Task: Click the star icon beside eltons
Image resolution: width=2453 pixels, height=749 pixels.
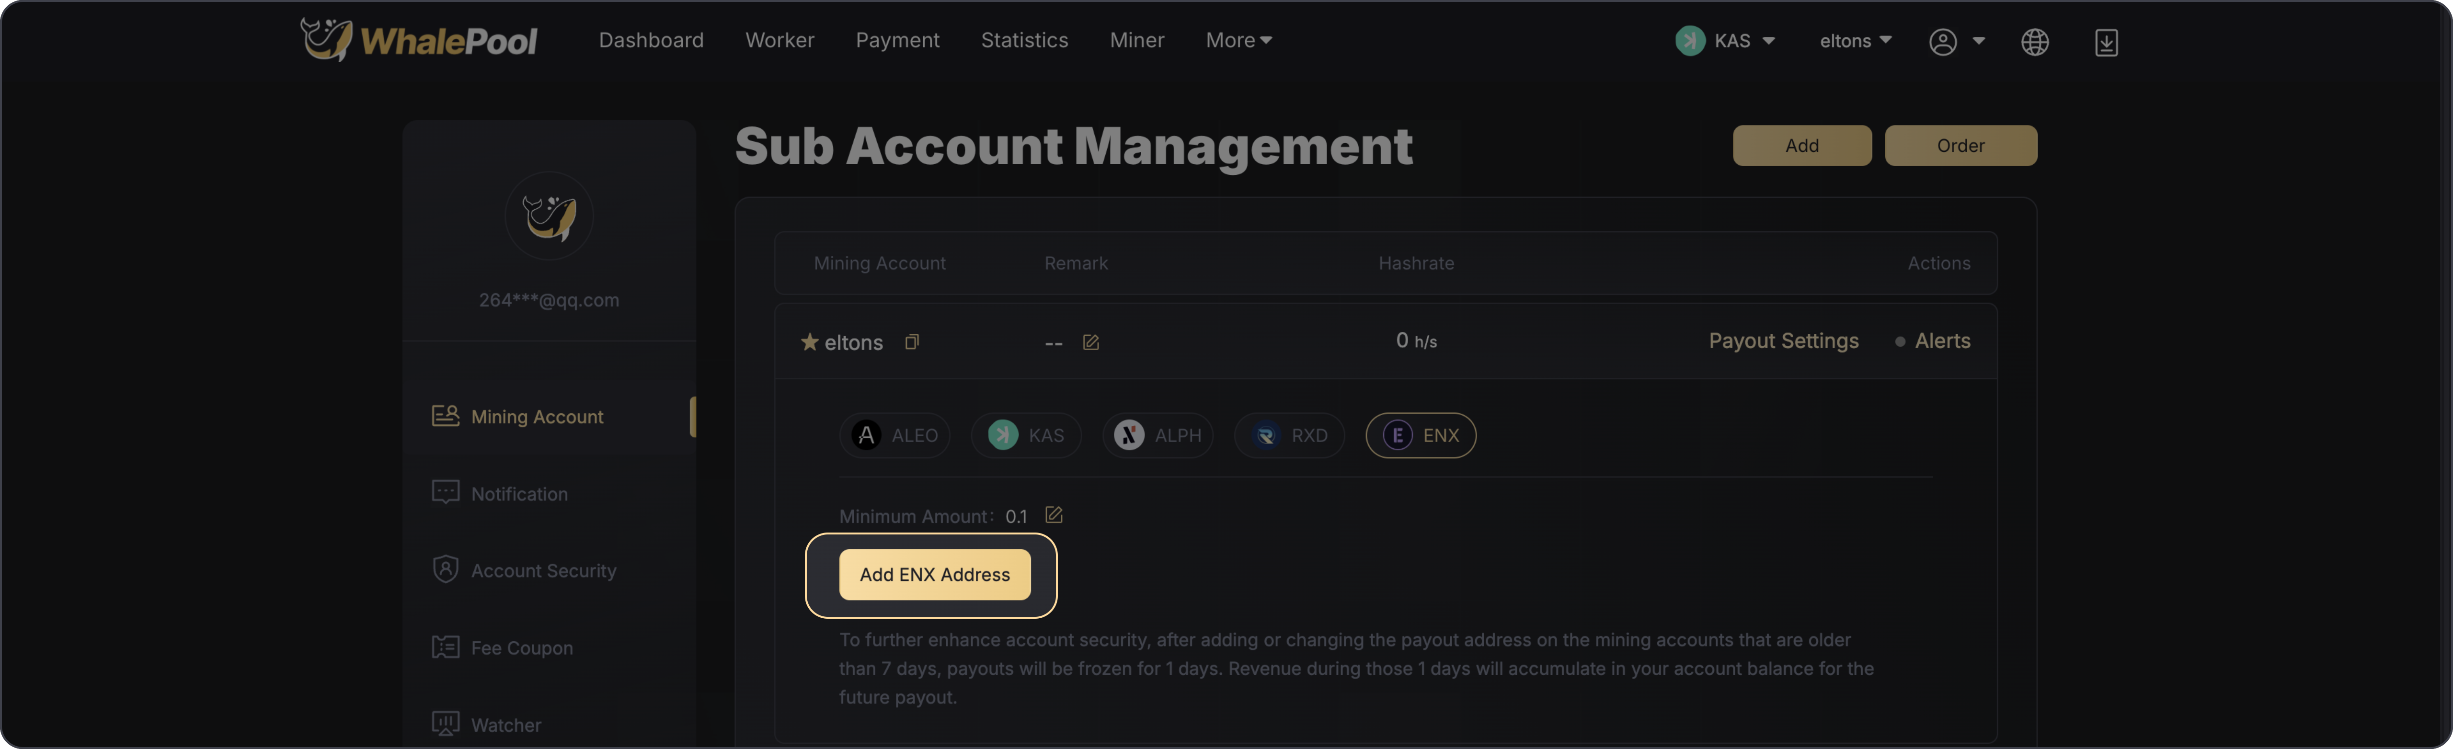Action: 809,341
